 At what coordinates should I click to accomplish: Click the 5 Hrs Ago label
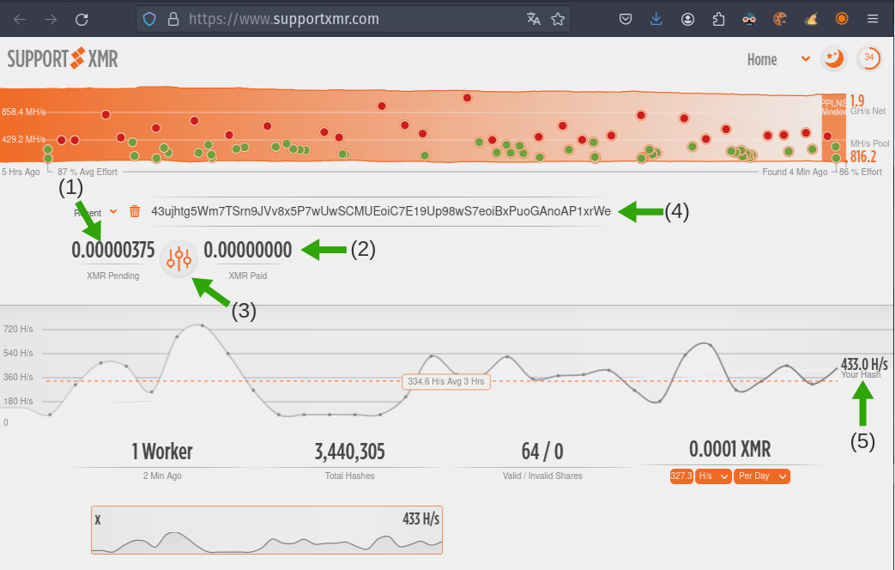point(21,172)
